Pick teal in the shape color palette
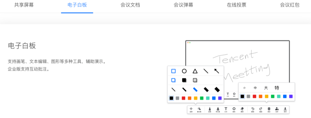The image size is (311, 118). pyautogui.click(x=208, y=98)
